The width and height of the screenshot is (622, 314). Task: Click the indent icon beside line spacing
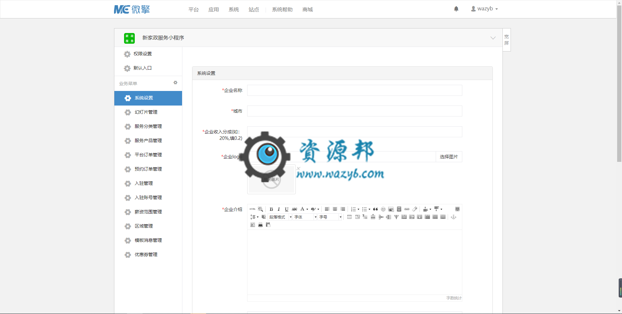264,217
